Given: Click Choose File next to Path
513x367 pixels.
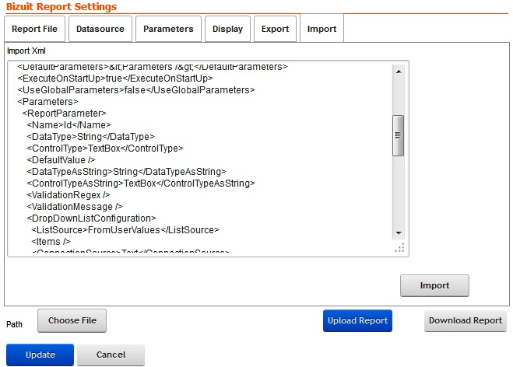Looking at the screenshot, I should click(72, 320).
